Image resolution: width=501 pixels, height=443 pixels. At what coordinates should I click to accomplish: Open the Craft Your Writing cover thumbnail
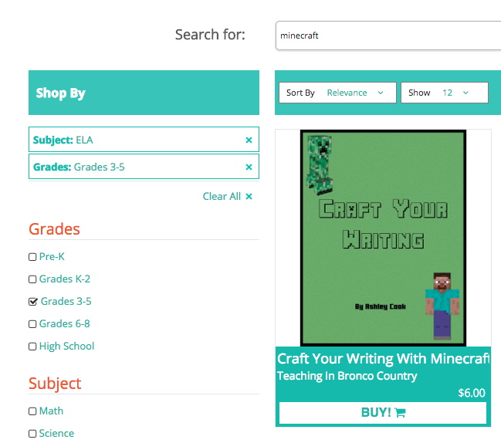(x=383, y=238)
